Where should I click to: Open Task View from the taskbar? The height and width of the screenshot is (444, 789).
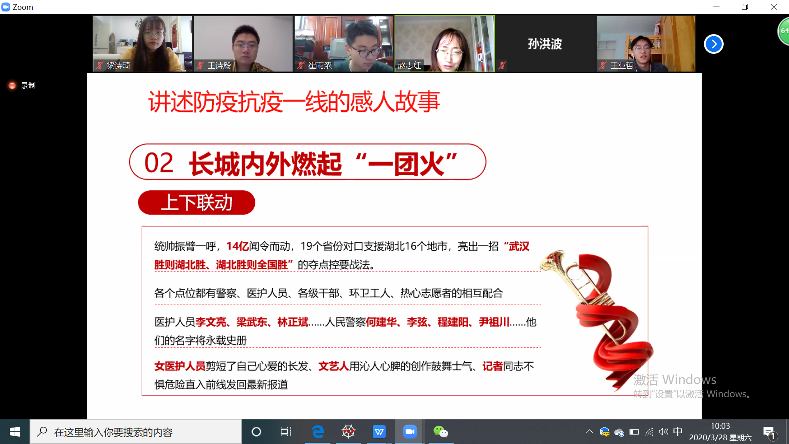tap(285, 432)
